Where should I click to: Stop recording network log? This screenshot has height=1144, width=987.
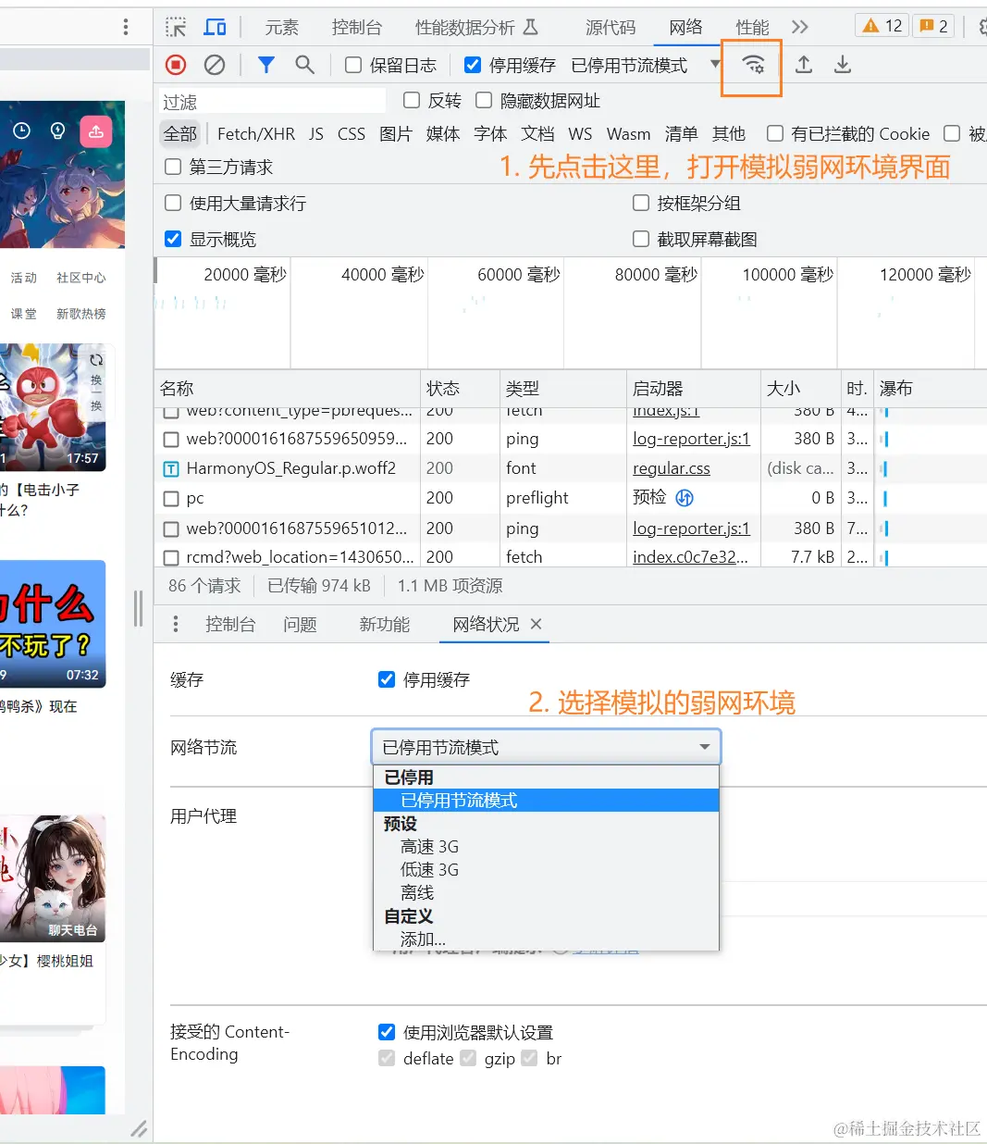[x=176, y=65]
